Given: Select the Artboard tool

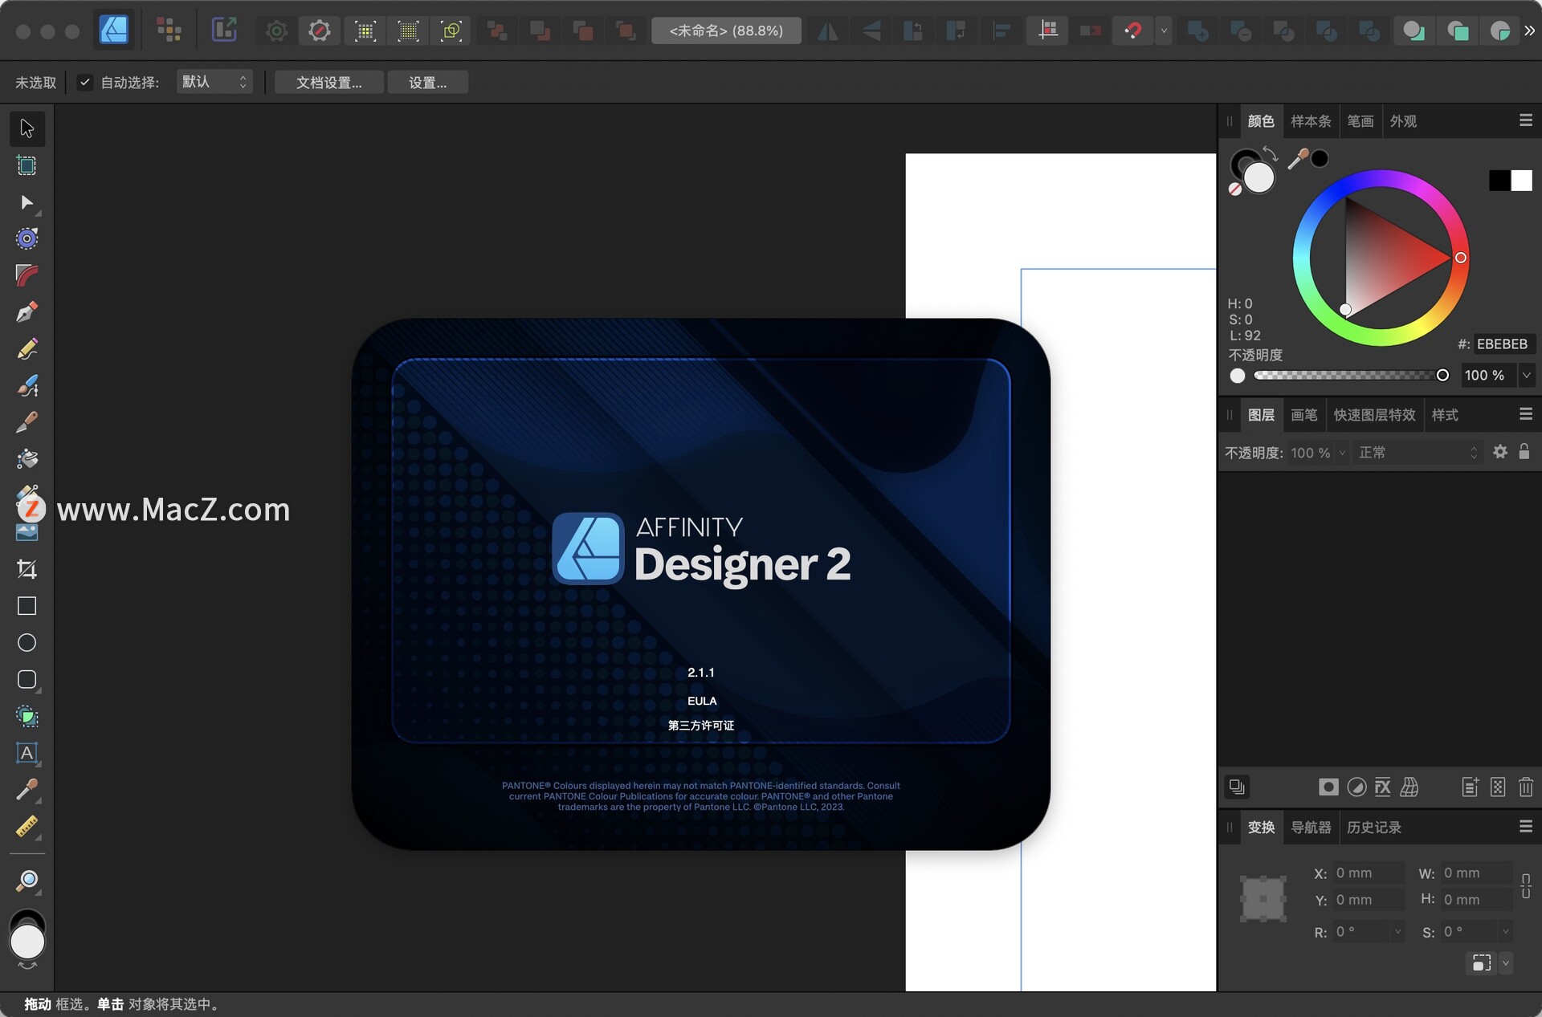Looking at the screenshot, I should click(x=27, y=165).
